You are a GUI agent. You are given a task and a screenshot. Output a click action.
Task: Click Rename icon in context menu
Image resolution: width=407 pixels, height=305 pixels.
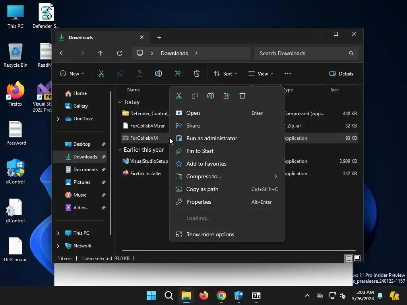point(211,96)
